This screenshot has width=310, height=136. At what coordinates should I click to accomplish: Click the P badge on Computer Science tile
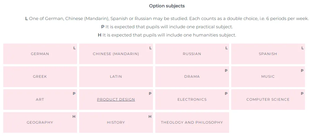tap(302, 94)
